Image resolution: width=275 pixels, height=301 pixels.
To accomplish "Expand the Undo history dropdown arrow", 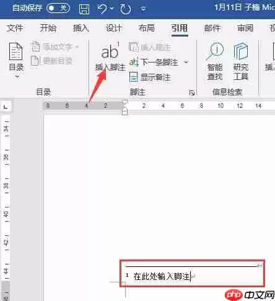I will (x=111, y=9).
